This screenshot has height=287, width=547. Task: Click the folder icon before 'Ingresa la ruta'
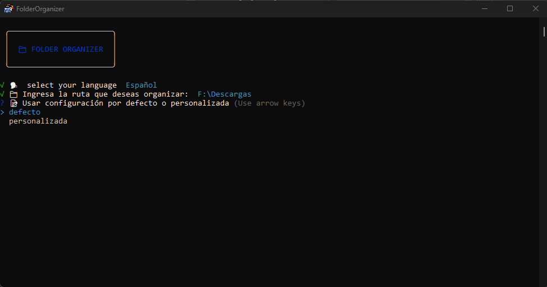pyautogui.click(x=13, y=94)
